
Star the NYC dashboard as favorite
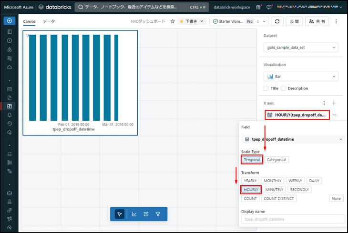[173, 21]
